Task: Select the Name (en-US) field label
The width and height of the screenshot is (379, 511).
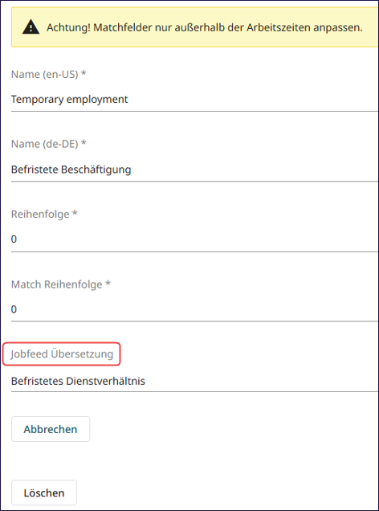Action: [48, 74]
